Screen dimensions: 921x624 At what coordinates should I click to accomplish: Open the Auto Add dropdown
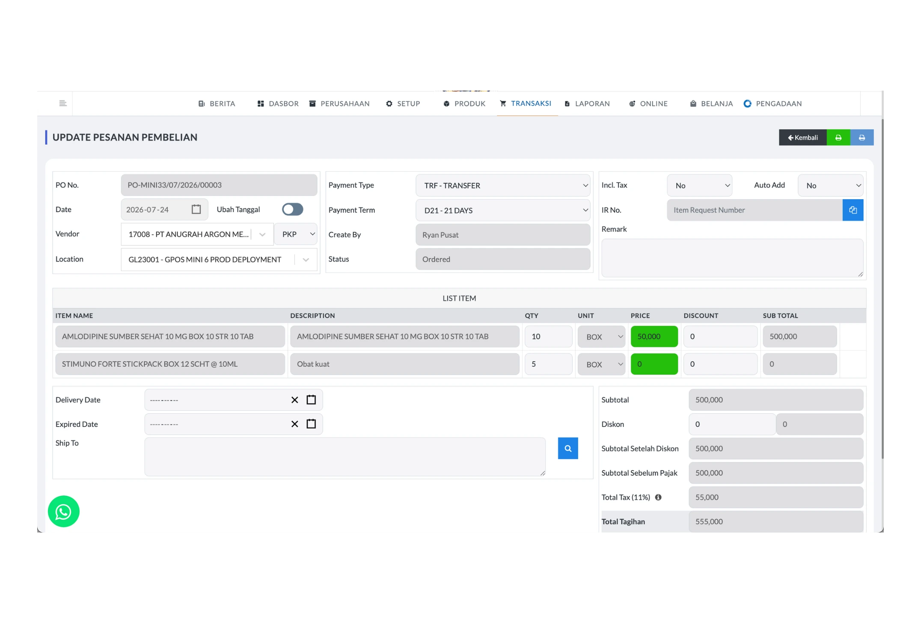click(x=830, y=185)
